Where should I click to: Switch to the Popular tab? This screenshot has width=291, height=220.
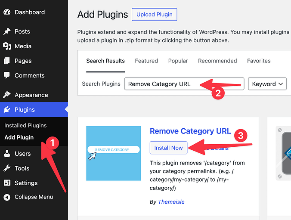click(x=178, y=61)
